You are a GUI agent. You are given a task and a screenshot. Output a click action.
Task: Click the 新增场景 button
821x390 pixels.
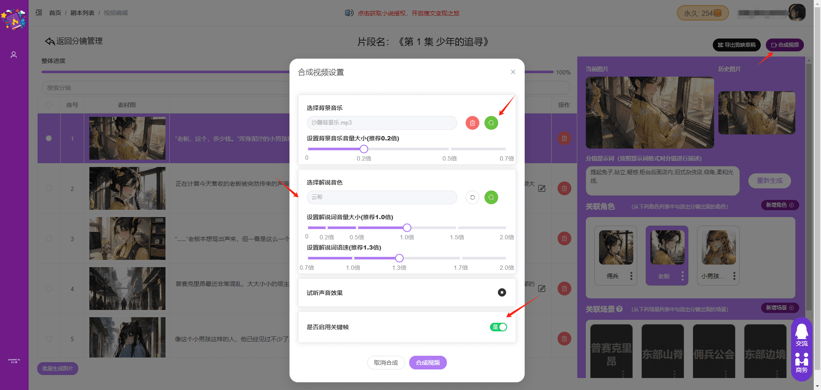pyautogui.click(x=780, y=308)
